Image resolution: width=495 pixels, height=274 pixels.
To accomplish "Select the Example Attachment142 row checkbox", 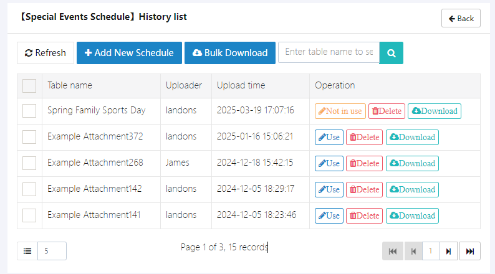I will (29, 190).
